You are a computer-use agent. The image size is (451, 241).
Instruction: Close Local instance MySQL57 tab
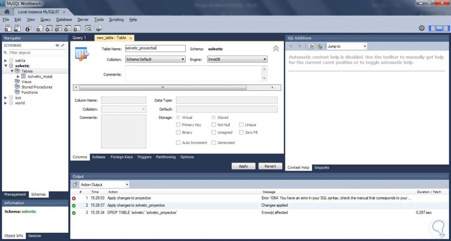(x=64, y=12)
